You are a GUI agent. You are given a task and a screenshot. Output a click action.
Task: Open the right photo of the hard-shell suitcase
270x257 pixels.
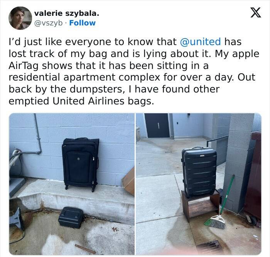click(199, 184)
